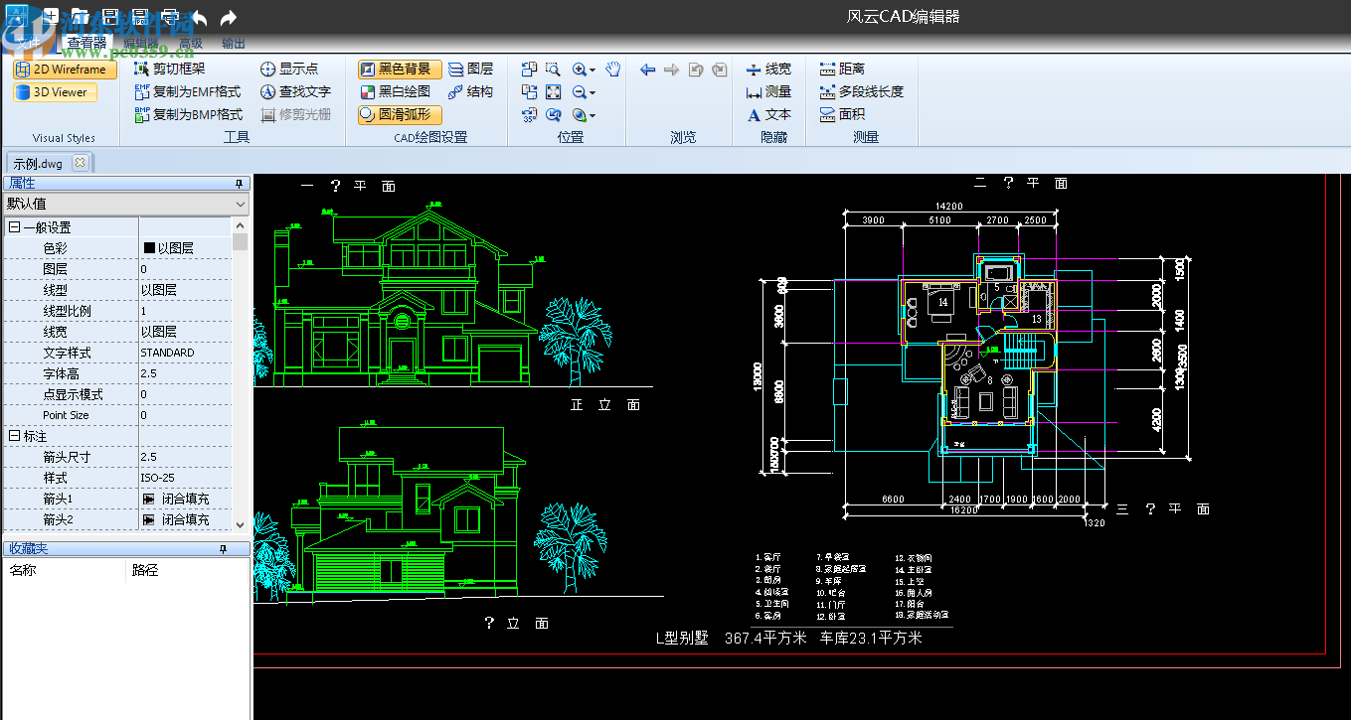Open the zoom in dropdown arrow
This screenshot has height=720, width=1351.
tap(591, 70)
